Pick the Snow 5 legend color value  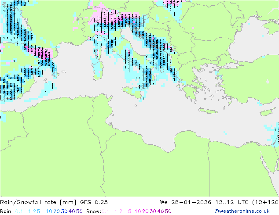[x=130, y=211]
